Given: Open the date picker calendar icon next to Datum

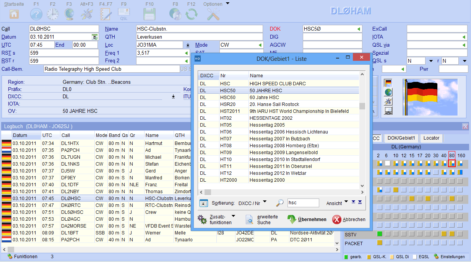Looking at the screenshot, I should click(x=94, y=37).
